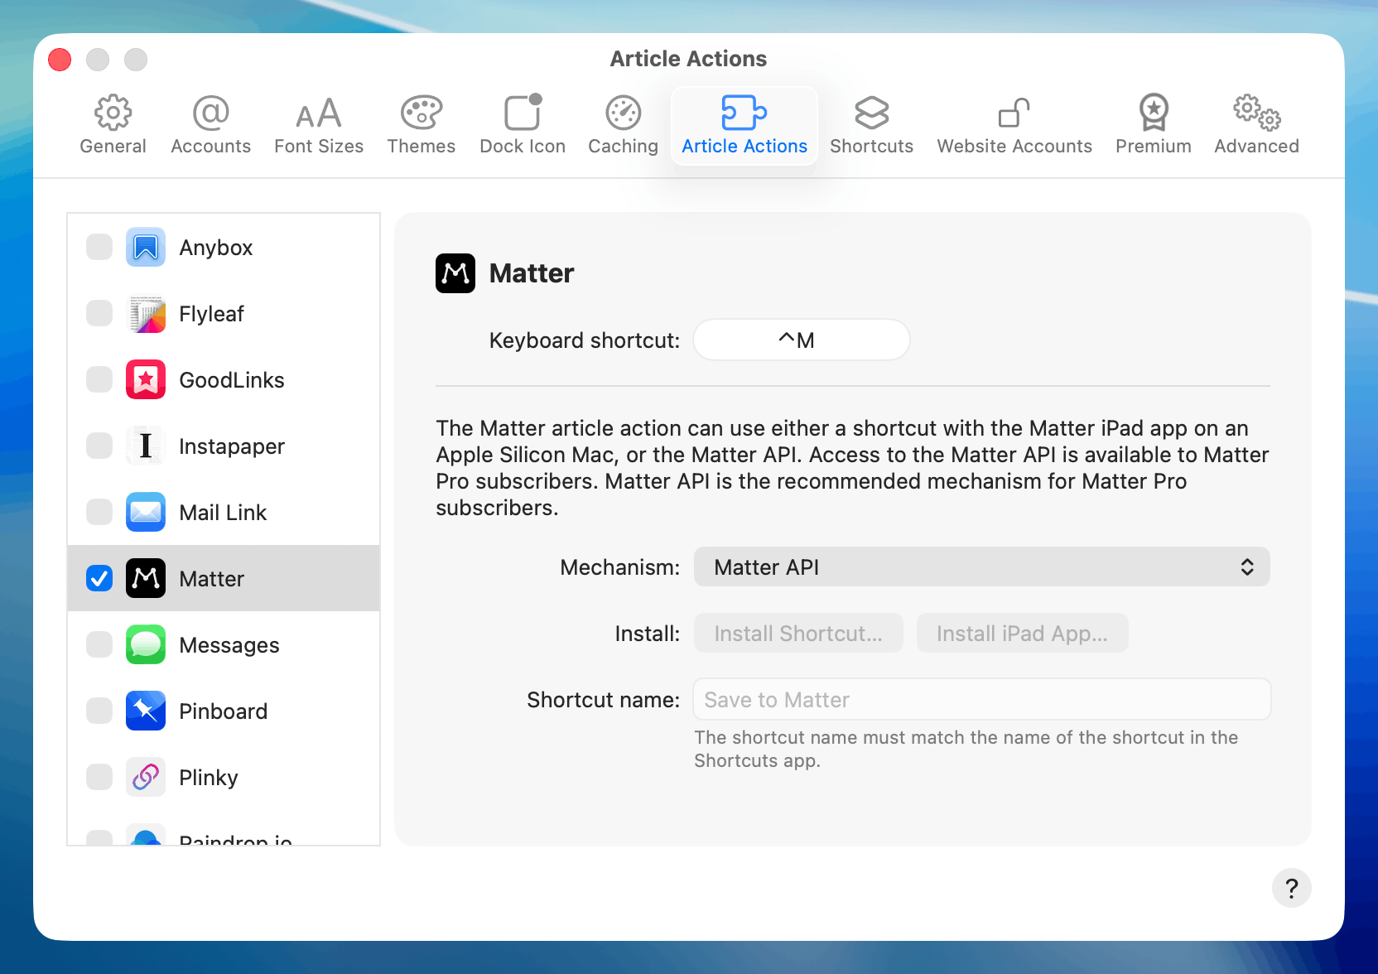This screenshot has height=974, width=1378.
Task: Click Install iPad App button
Action: pyautogui.click(x=1022, y=633)
